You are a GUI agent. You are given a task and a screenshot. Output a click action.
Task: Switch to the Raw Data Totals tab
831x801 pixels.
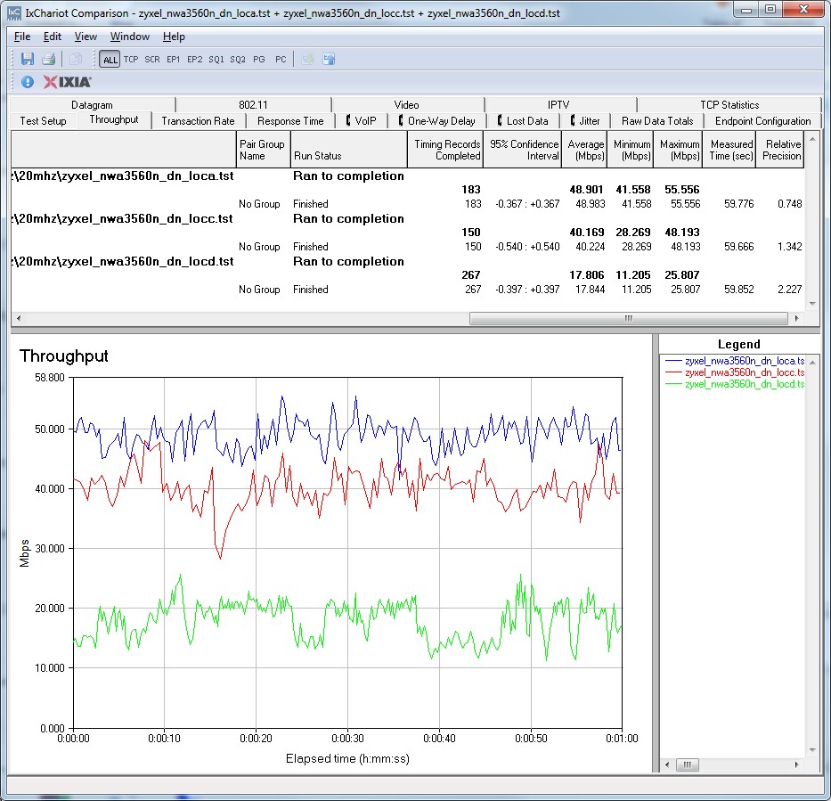pyautogui.click(x=657, y=121)
